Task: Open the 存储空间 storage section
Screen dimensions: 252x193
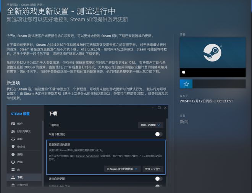Action: pos(24,185)
